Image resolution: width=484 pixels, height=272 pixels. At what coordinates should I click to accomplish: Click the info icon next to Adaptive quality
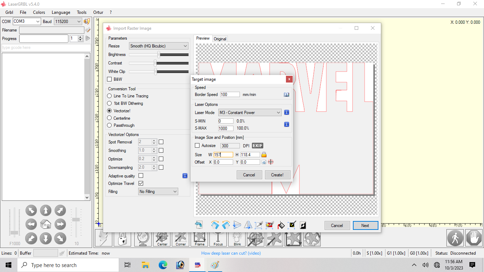pos(185,176)
